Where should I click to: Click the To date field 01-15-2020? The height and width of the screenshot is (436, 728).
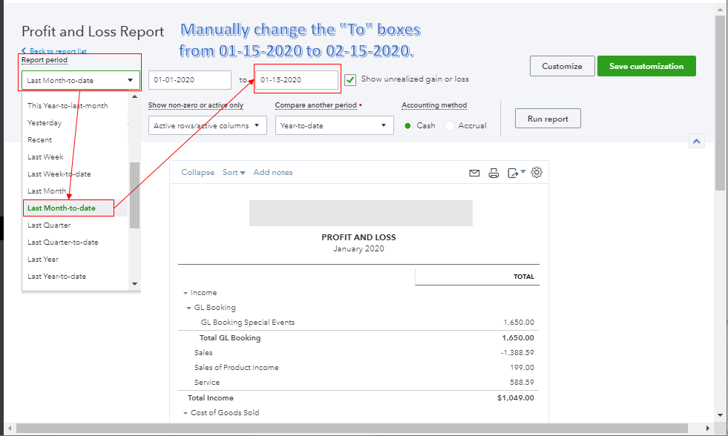pos(296,80)
